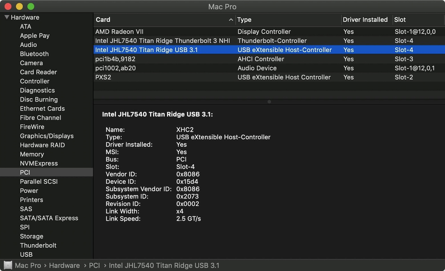Click the 0x15d4 Device ID value
The width and height of the screenshot is (445, 271).
[187, 181]
